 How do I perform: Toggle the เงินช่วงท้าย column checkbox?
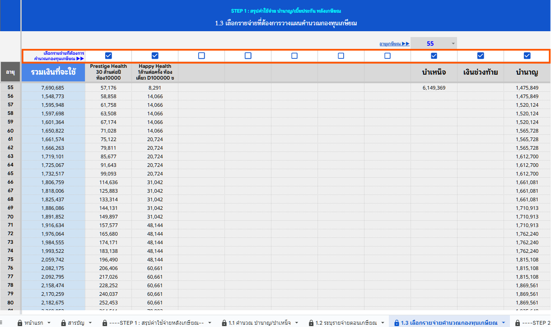click(481, 56)
